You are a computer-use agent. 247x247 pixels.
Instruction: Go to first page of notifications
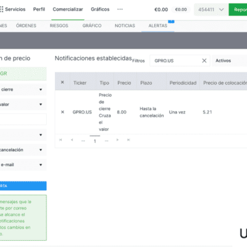coord(61,140)
